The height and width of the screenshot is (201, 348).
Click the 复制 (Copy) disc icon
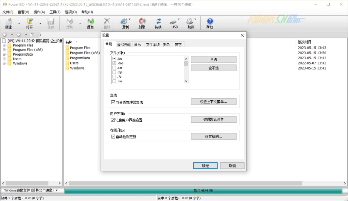pos(125,22)
